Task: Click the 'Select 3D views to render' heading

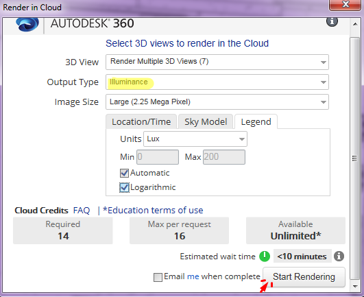Action: point(187,43)
